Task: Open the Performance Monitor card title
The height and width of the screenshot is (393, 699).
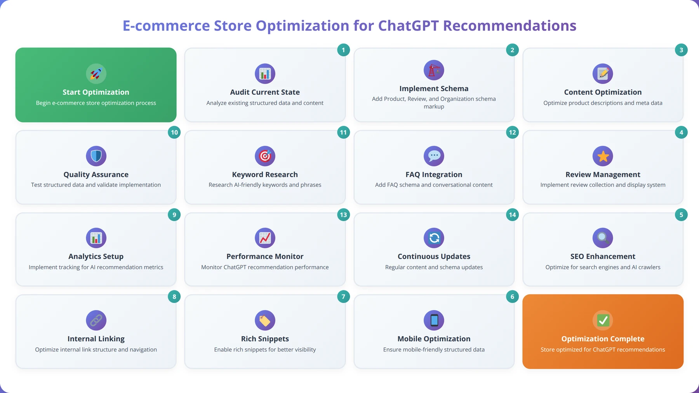Action: pos(265,256)
